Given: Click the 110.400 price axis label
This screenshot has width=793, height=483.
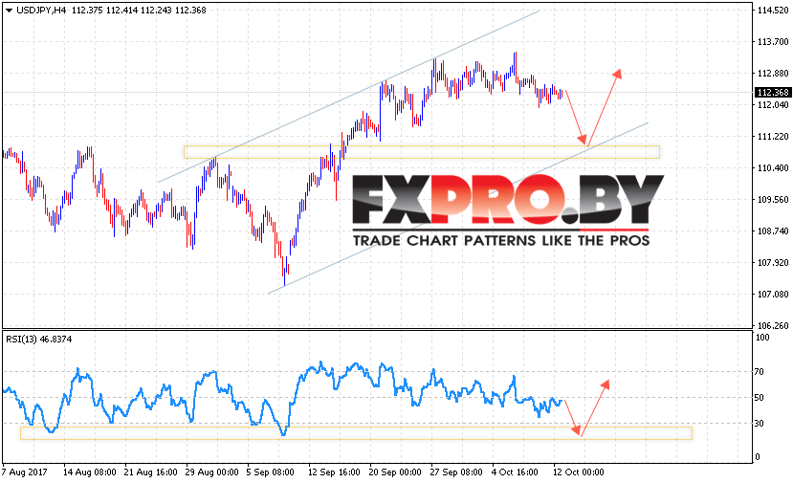Looking at the screenshot, I should click(773, 168).
